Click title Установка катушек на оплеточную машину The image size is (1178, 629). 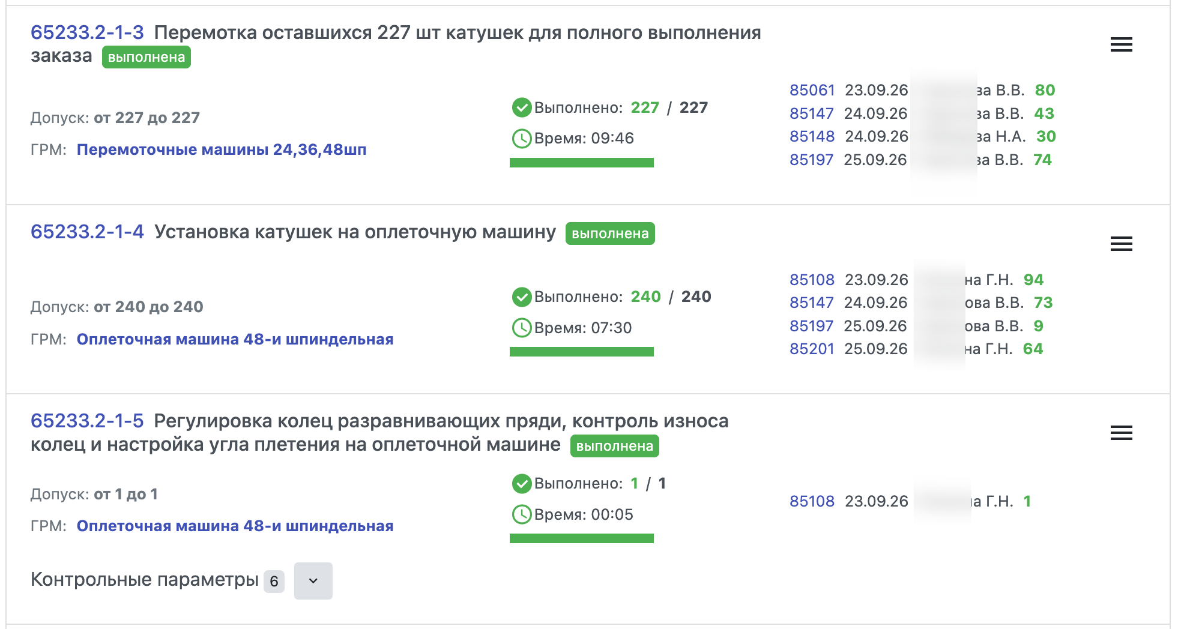[x=355, y=232]
